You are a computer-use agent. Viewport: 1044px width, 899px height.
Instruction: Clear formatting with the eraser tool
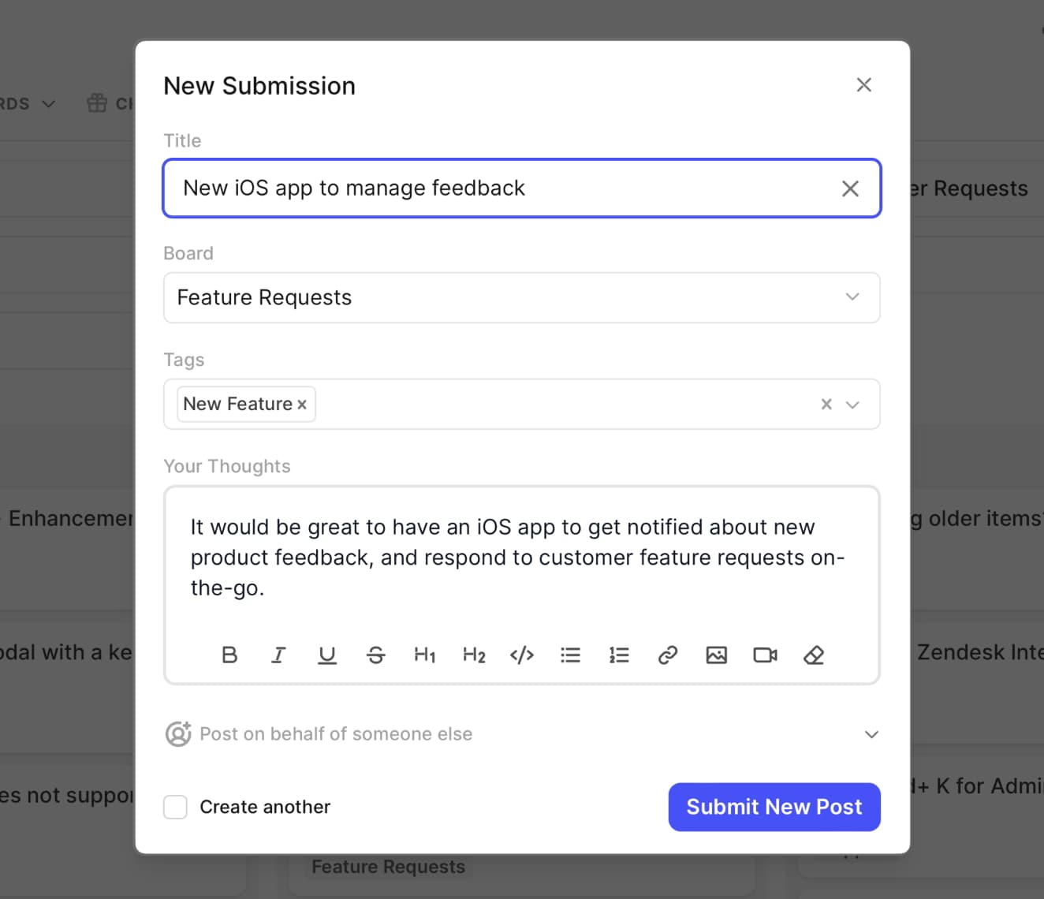click(x=814, y=655)
